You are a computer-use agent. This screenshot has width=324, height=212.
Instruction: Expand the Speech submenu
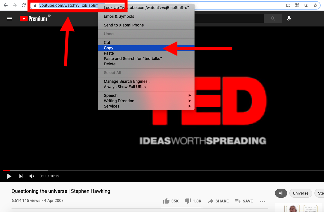146,95
